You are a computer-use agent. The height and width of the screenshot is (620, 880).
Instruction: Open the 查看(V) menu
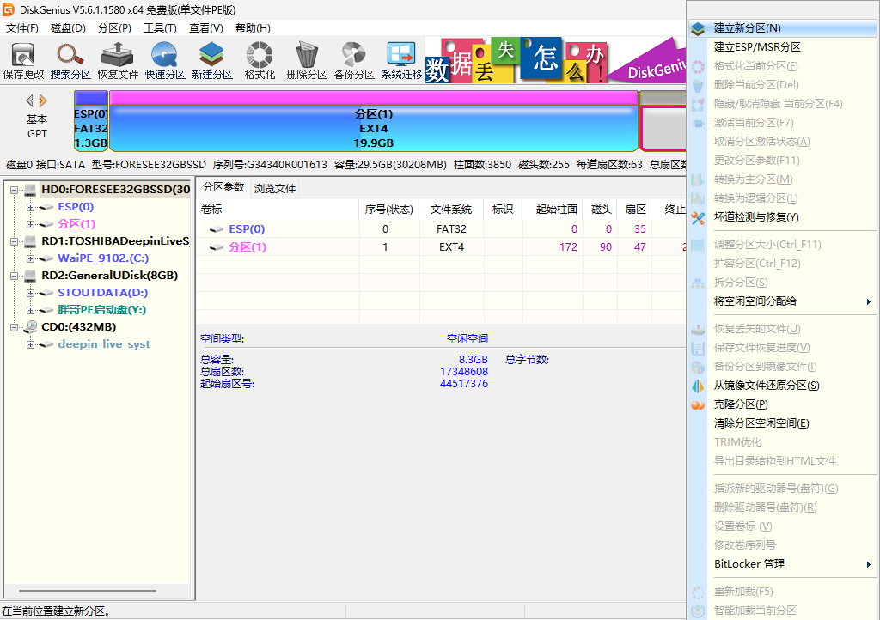click(206, 28)
